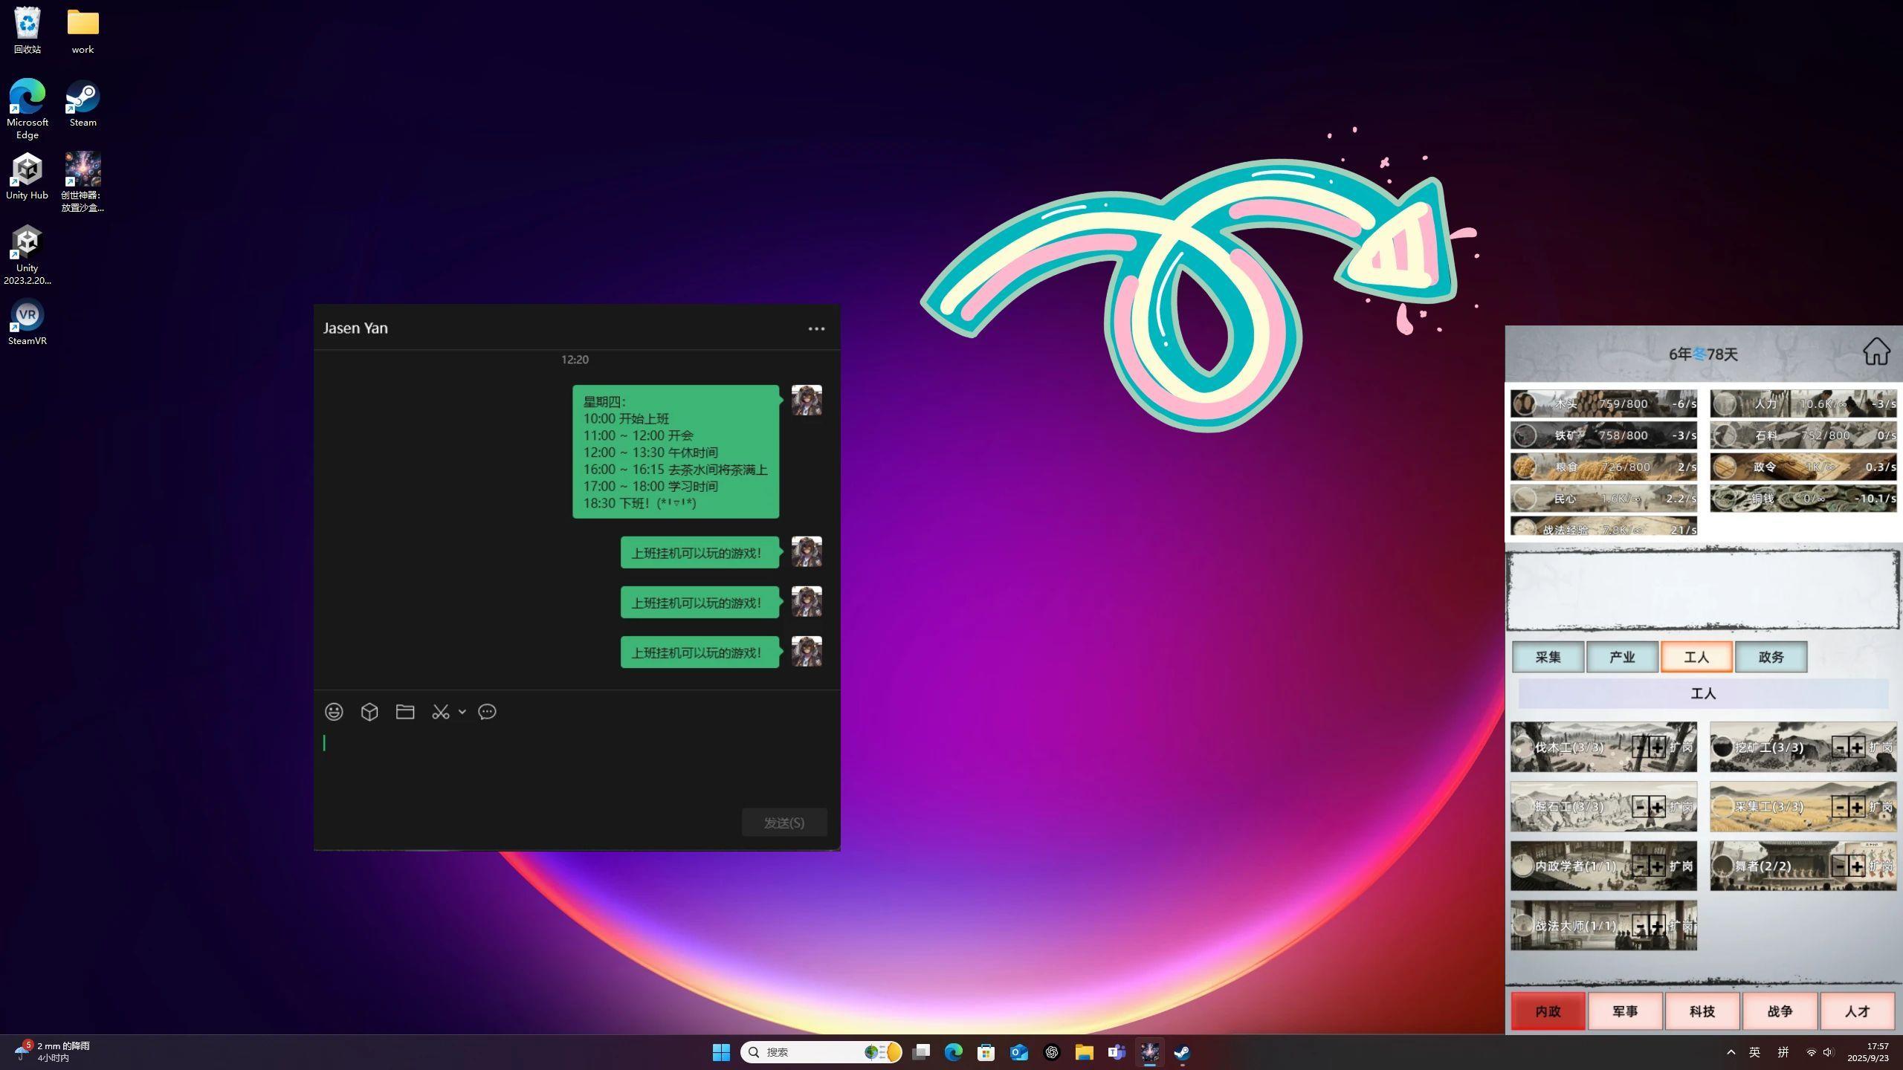Decrease 挖矿工 workers with minus button
The width and height of the screenshot is (1903, 1070).
[x=1840, y=748]
